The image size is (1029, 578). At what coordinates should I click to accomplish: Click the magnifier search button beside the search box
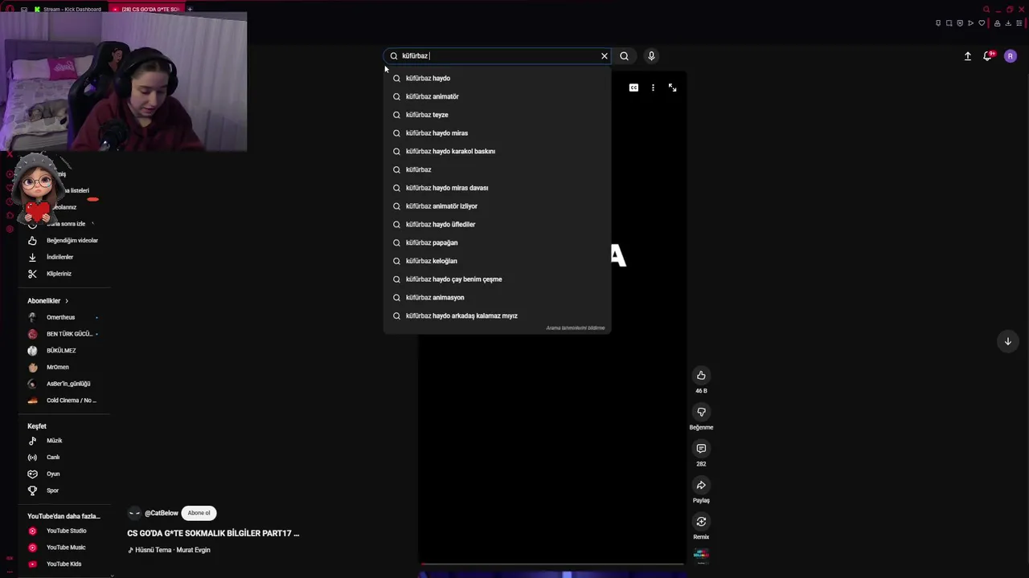click(624, 56)
